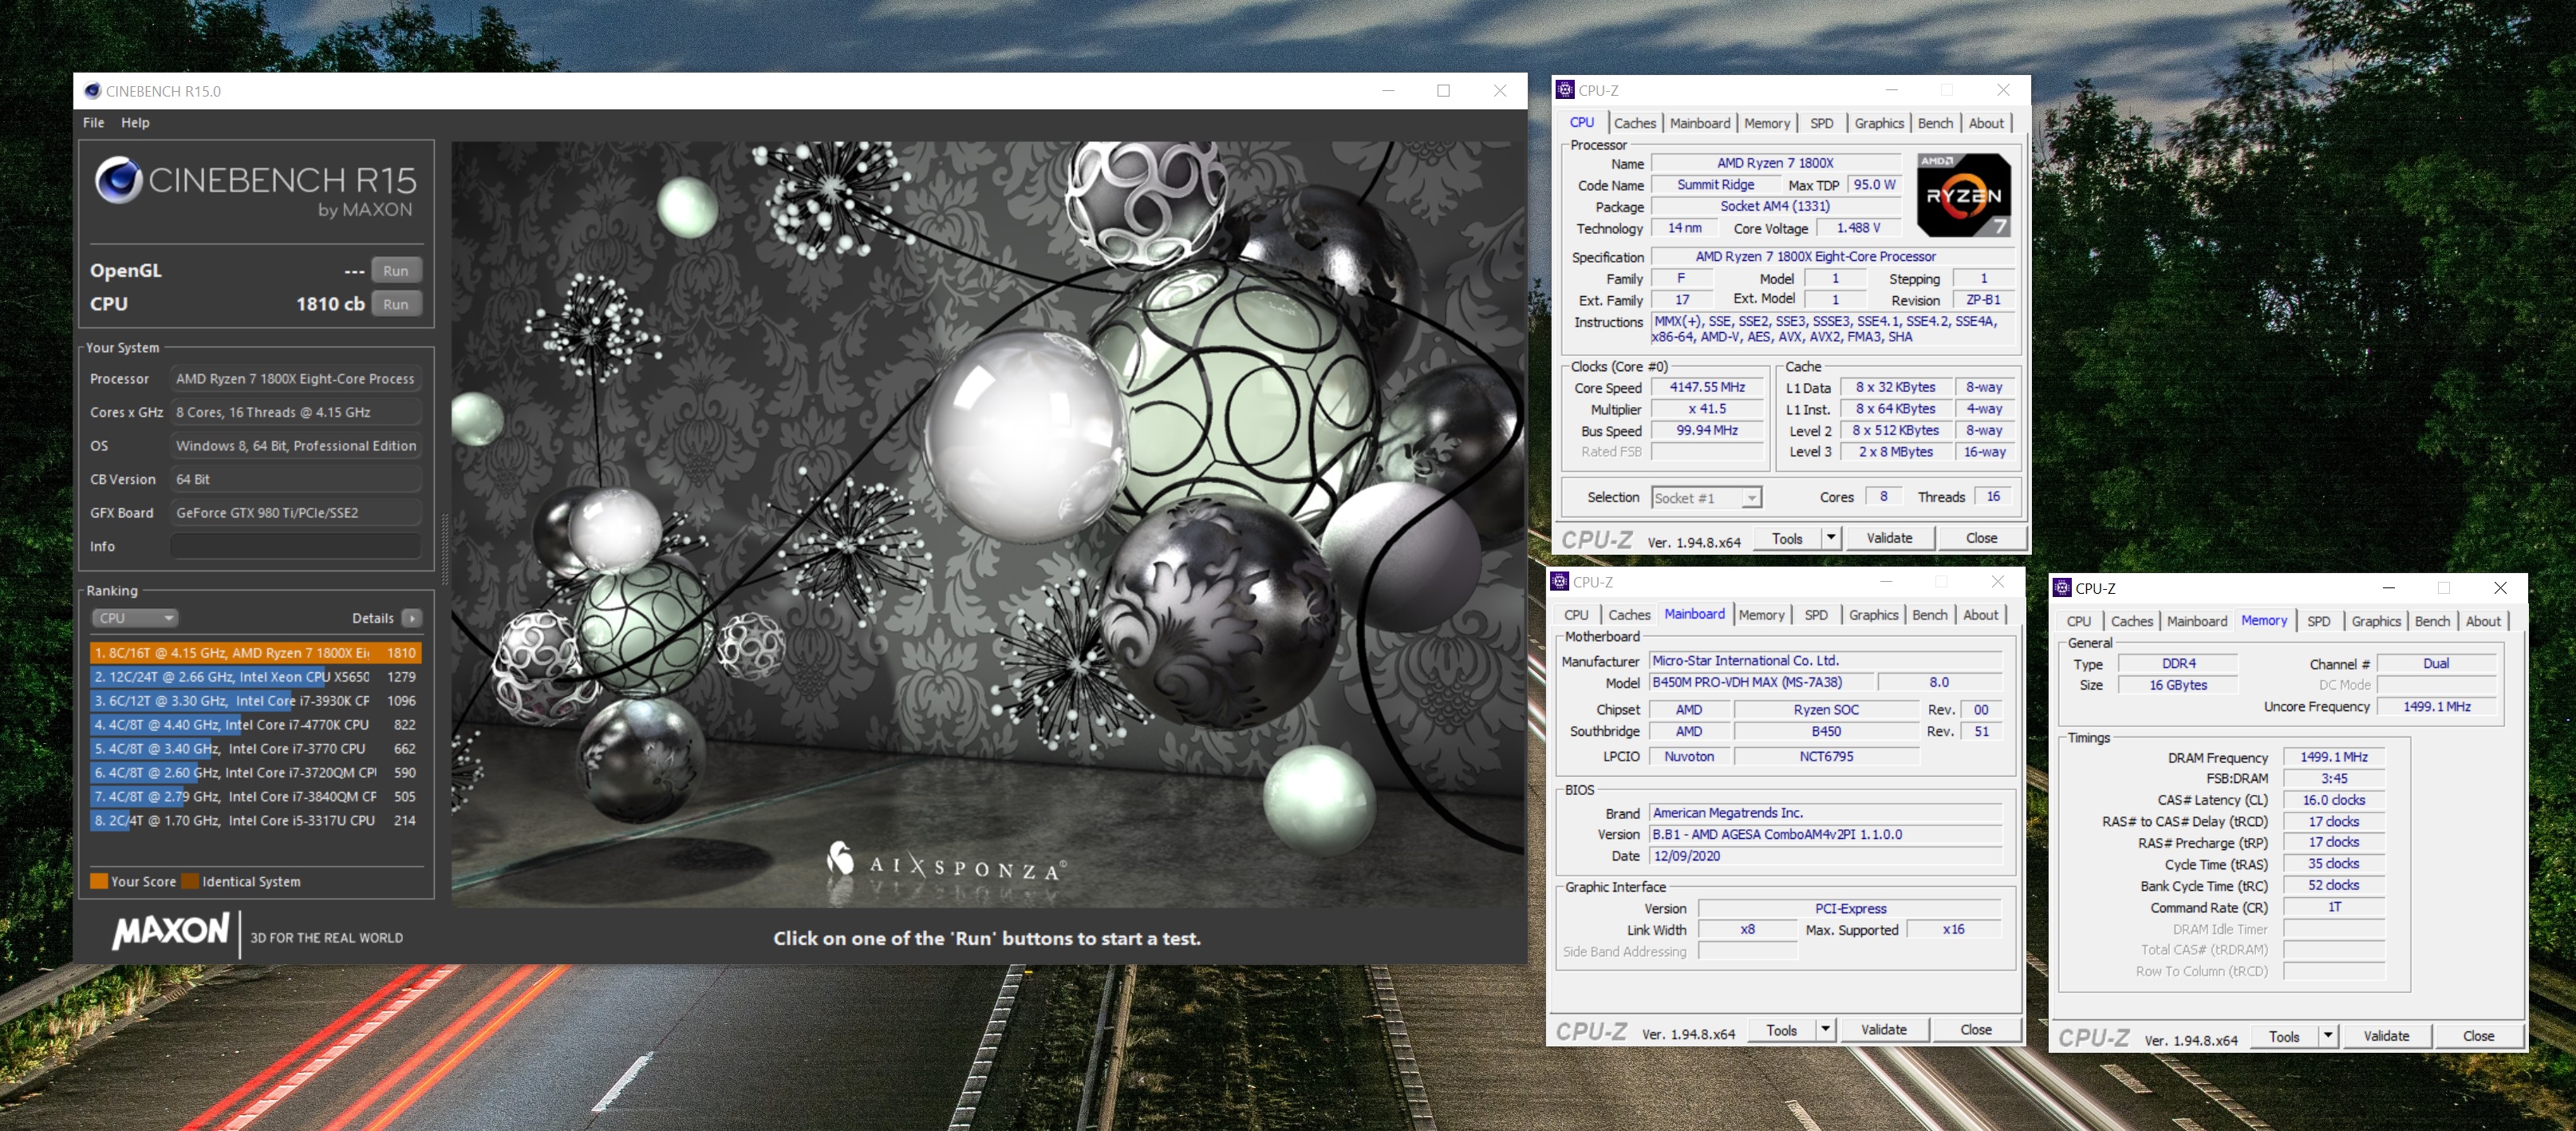Open About tab in the CPU window
The image size is (2576, 1131).
pos(1985,123)
